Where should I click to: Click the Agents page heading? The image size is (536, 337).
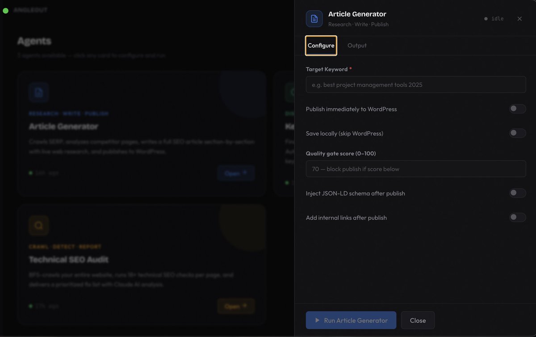coord(34,41)
